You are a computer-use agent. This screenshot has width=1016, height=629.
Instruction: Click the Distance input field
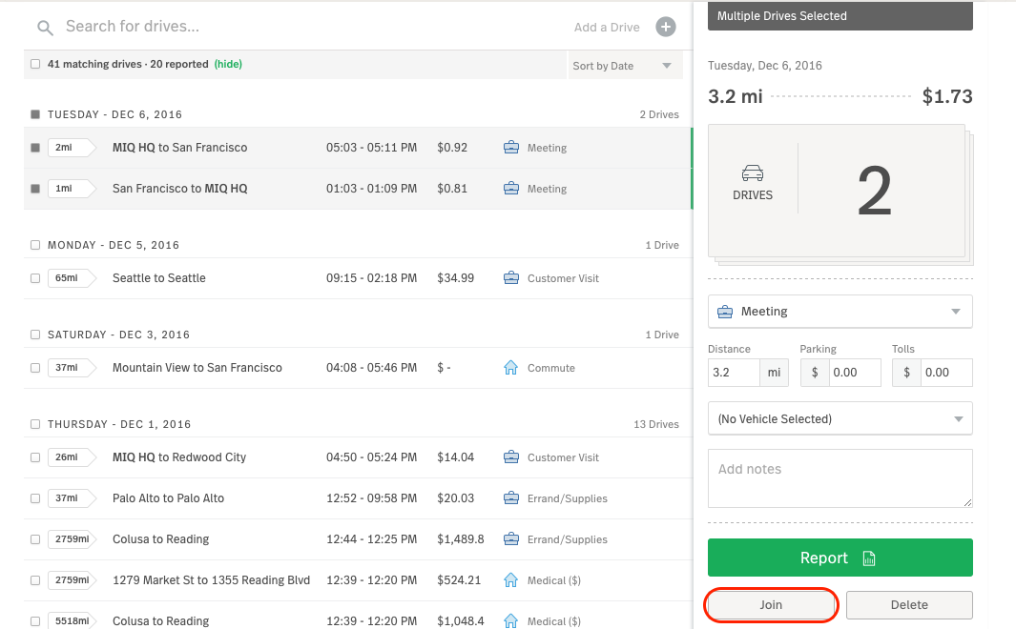[x=735, y=372]
